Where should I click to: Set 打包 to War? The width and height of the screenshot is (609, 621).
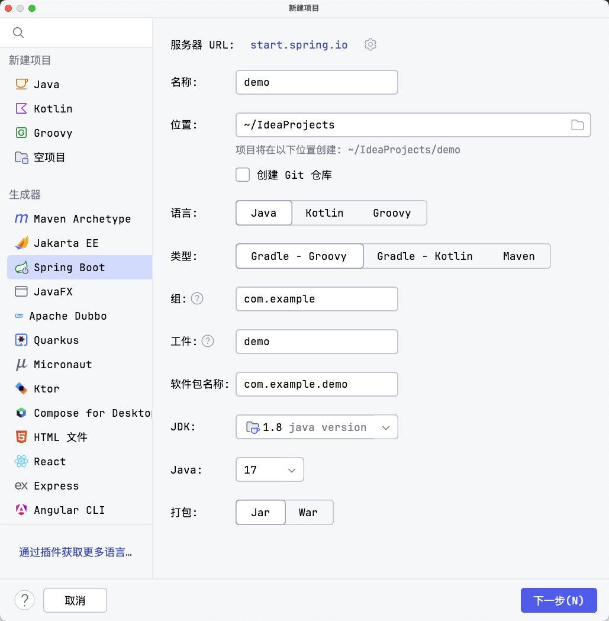coord(308,513)
